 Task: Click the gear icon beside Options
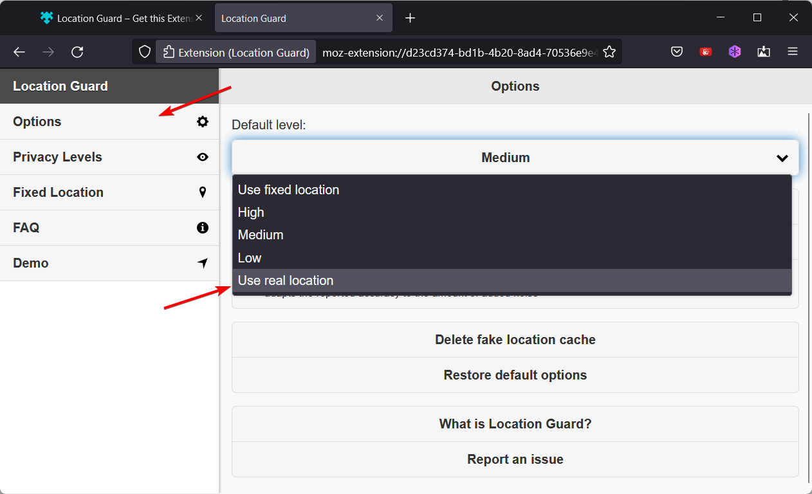(x=203, y=122)
